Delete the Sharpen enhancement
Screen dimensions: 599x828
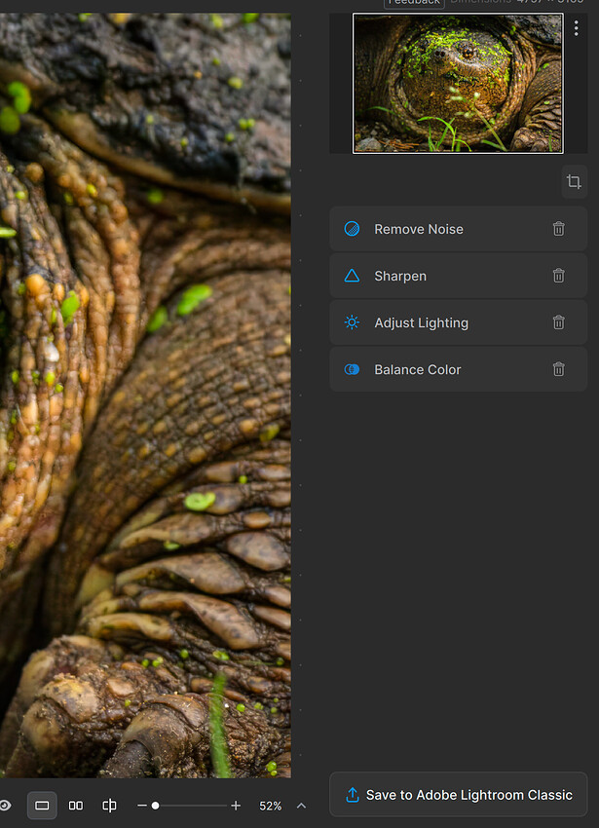pos(558,276)
